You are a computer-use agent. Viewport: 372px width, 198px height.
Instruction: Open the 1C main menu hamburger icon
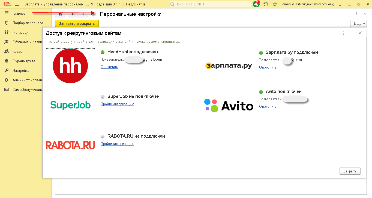(x=17, y=4)
